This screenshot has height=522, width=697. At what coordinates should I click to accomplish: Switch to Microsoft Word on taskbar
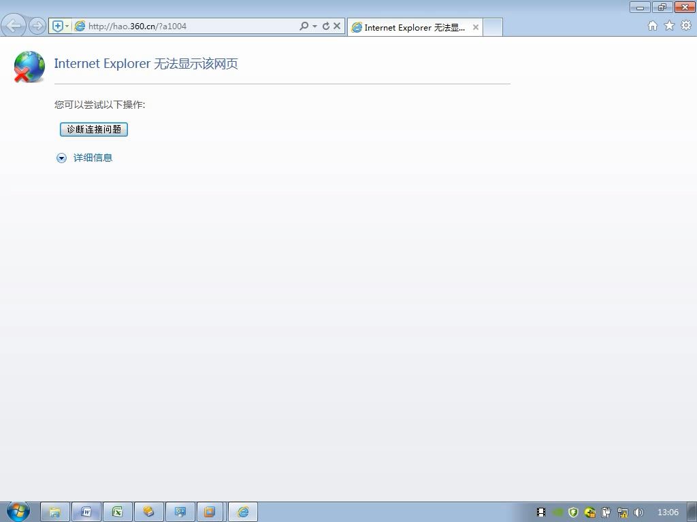coord(86,512)
